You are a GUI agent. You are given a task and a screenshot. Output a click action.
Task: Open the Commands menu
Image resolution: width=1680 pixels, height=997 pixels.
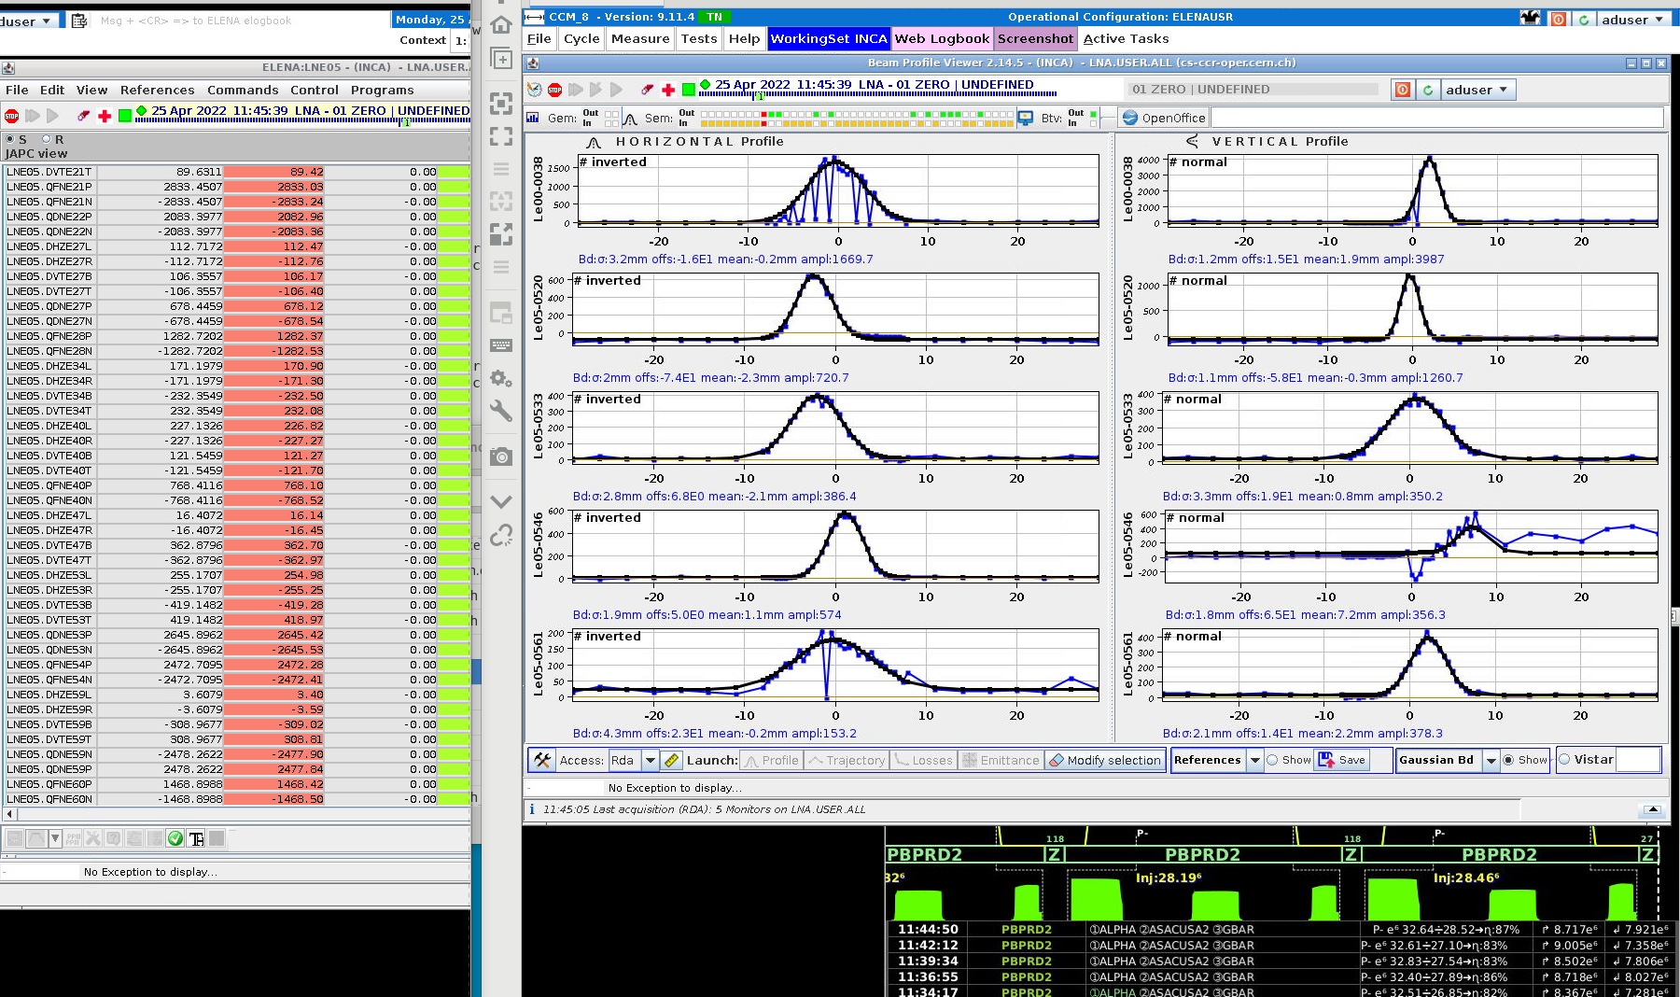coord(243,90)
